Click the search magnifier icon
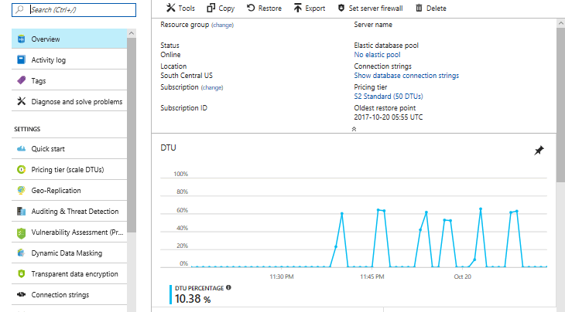The image size is (565, 312). [20, 9]
